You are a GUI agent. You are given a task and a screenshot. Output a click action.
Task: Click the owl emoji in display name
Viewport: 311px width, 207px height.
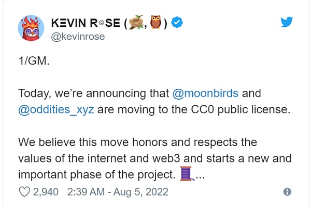click(x=154, y=23)
